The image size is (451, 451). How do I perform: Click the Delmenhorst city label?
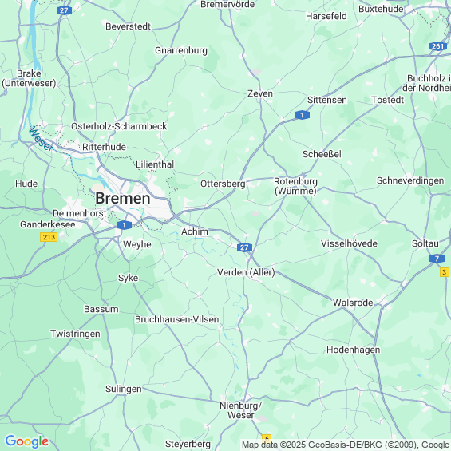[80, 213]
